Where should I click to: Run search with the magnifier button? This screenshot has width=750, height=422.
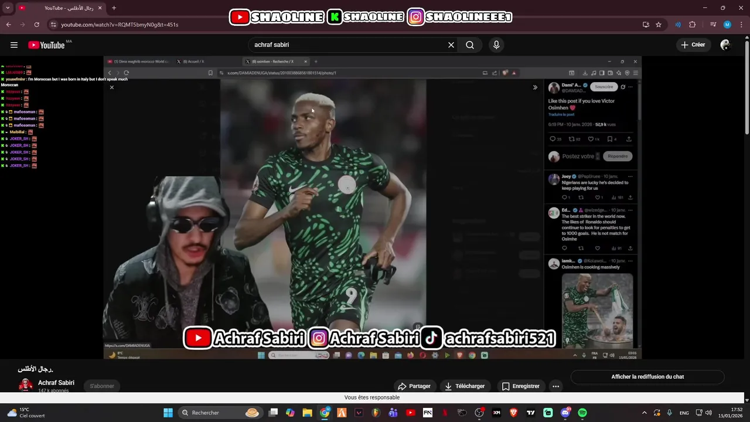(x=470, y=45)
